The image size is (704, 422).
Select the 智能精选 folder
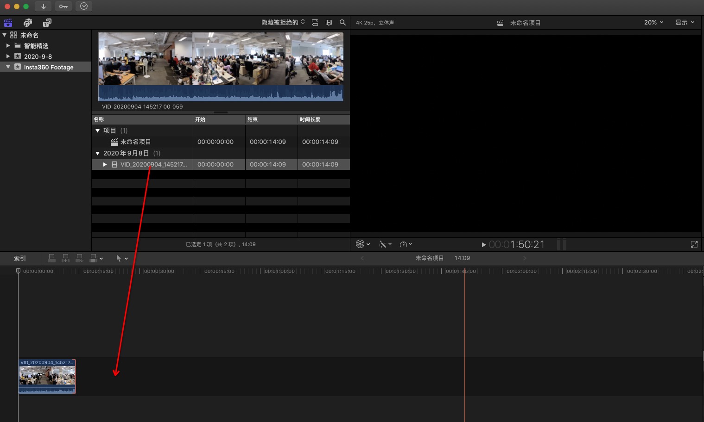[45, 46]
